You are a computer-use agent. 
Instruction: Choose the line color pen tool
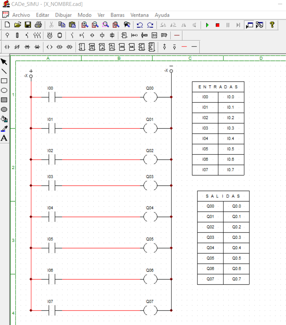point(4,129)
